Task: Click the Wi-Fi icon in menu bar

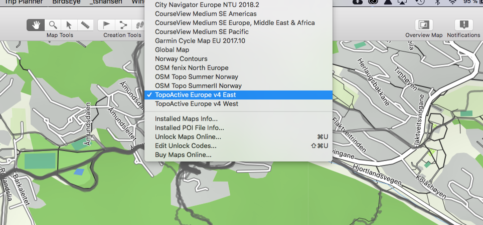Action: pyautogui.click(x=453, y=2)
